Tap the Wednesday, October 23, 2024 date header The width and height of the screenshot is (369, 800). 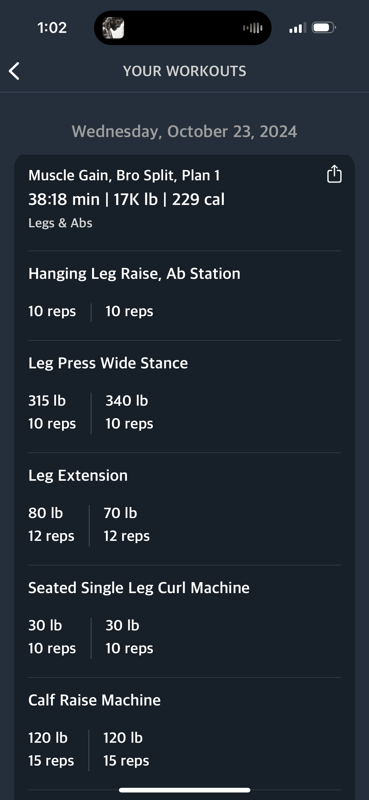(x=184, y=131)
